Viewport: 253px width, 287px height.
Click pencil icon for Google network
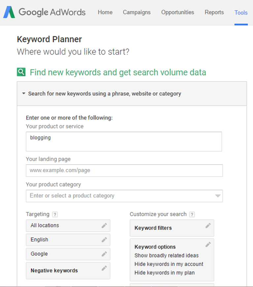pyautogui.click(x=104, y=254)
